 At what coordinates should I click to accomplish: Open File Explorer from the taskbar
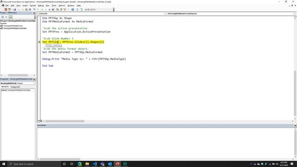click(87, 164)
